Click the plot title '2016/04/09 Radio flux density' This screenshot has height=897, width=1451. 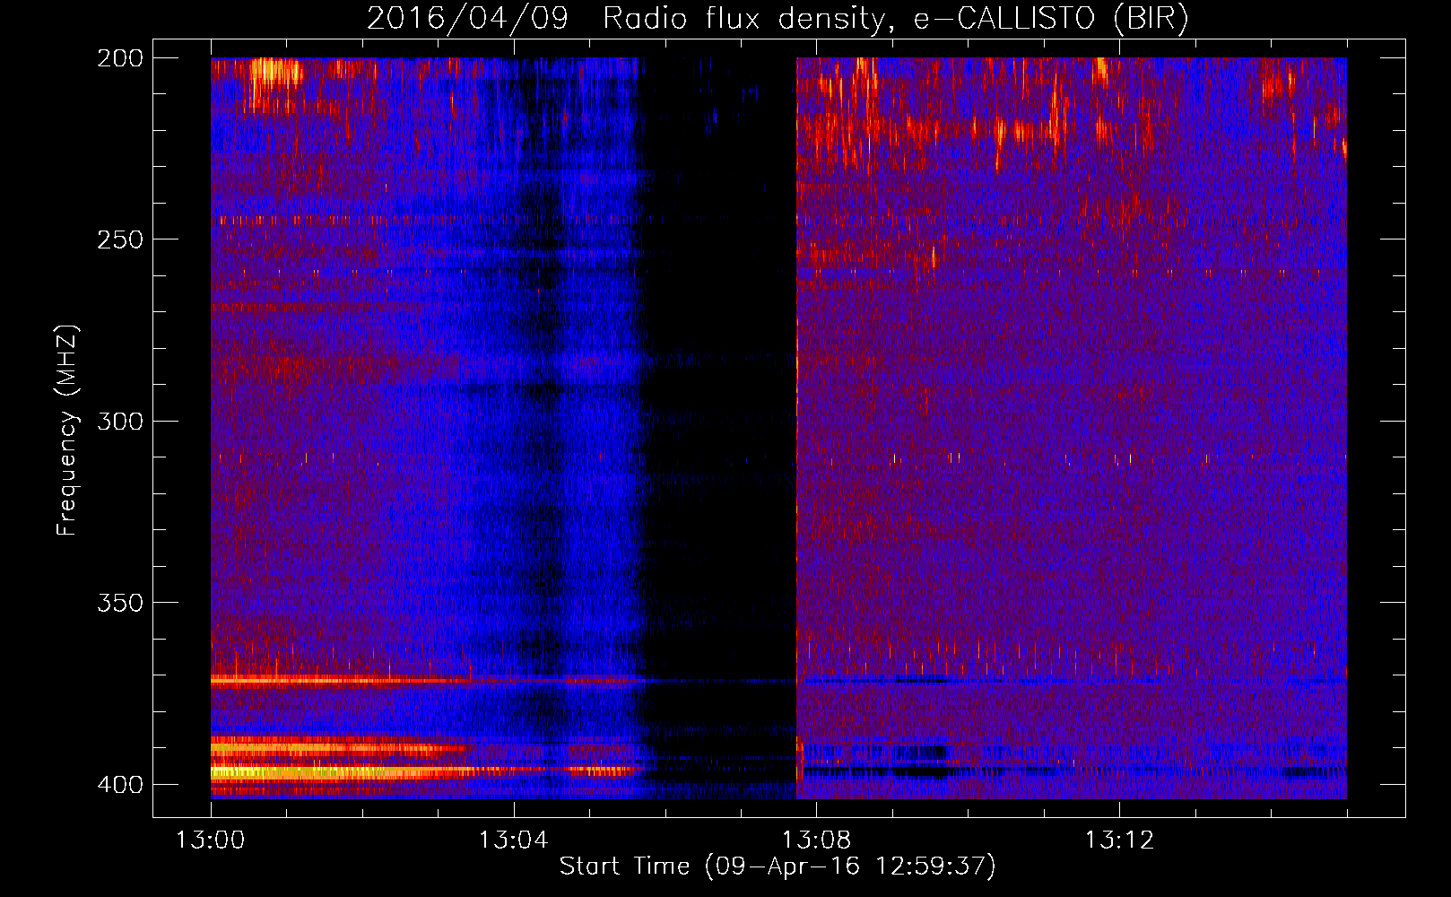pyautogui.click(x=778, y=18)
